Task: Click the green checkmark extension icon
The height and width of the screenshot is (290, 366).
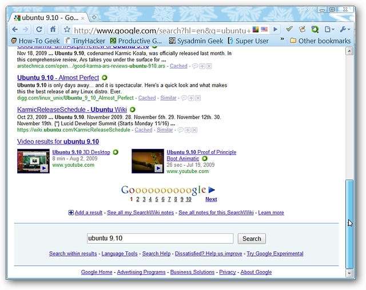Action: (x=289, y=29)
